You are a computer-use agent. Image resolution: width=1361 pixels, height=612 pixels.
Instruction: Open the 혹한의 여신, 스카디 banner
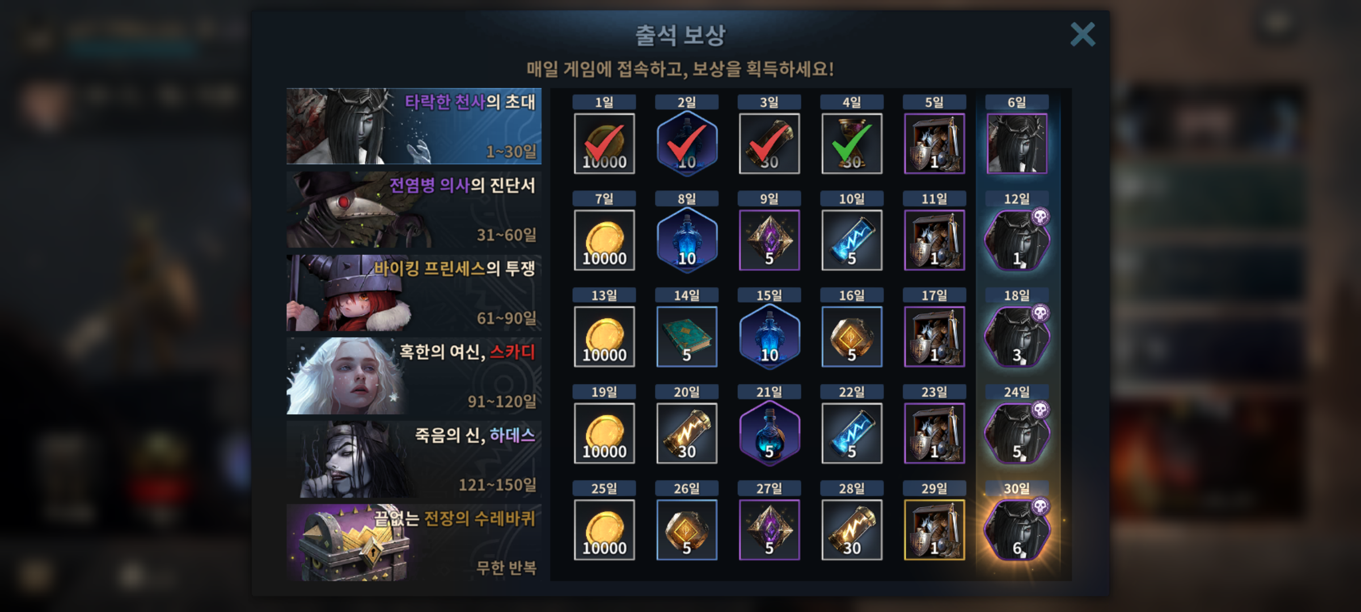pos(414,376)
